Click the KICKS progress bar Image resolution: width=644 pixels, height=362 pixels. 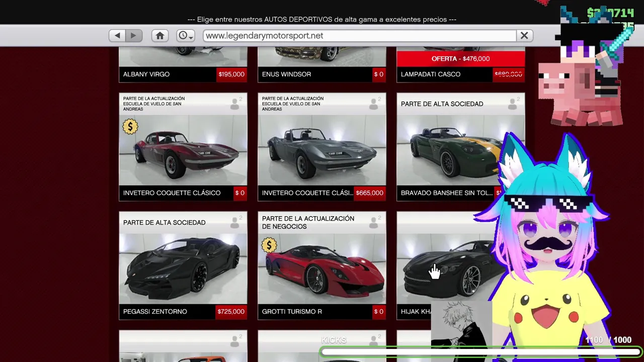[x=480, y=352]
